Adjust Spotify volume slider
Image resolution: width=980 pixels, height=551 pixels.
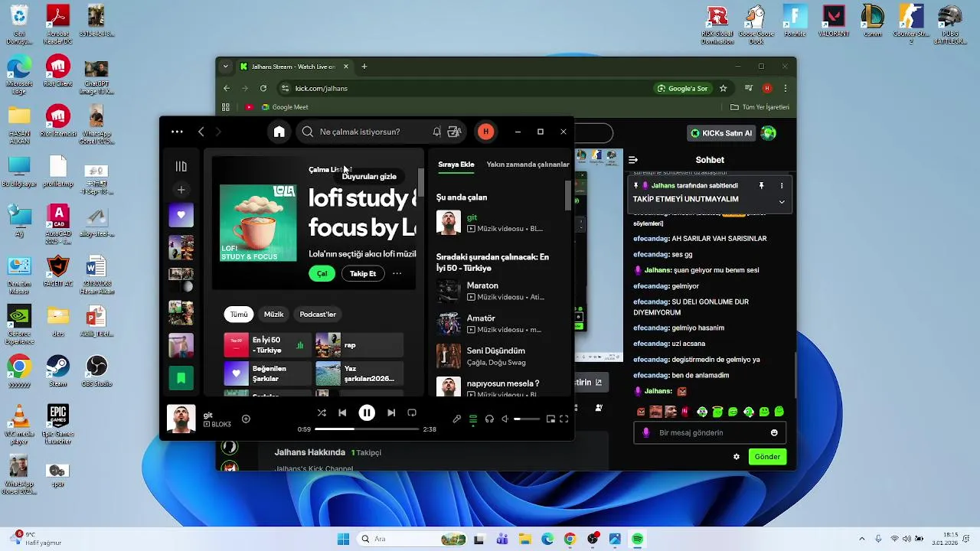[527, 419]
